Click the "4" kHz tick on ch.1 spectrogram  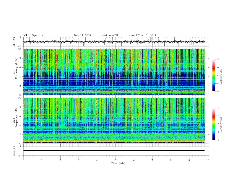pyautogui.click(x=21, y=77)
